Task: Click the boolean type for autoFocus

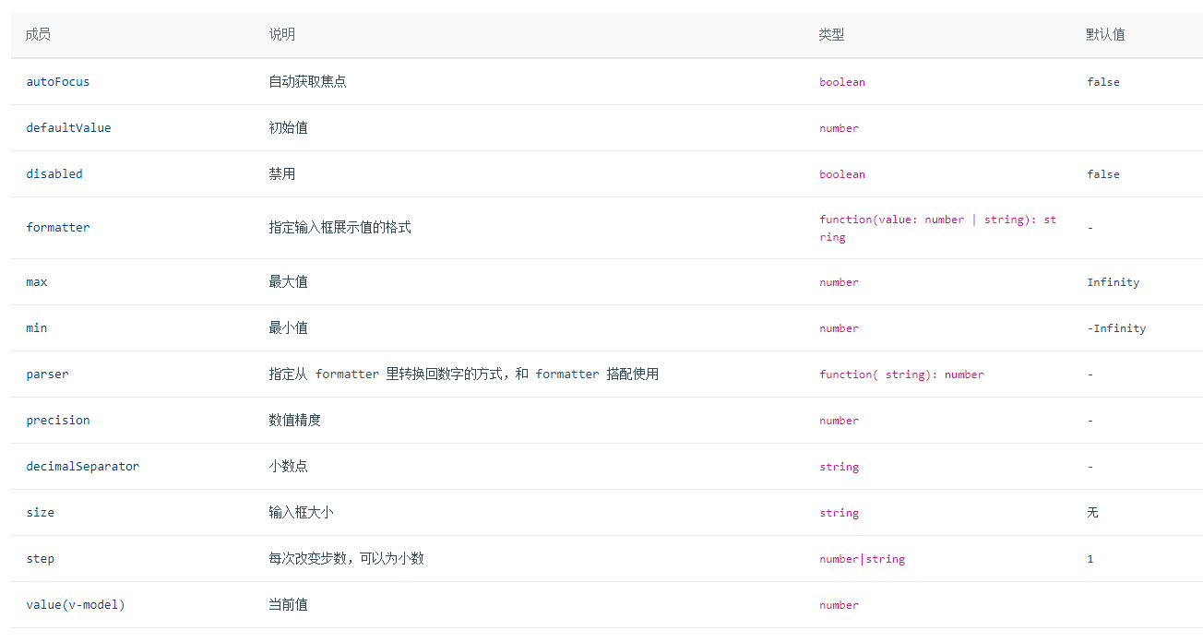Action: 842,82
